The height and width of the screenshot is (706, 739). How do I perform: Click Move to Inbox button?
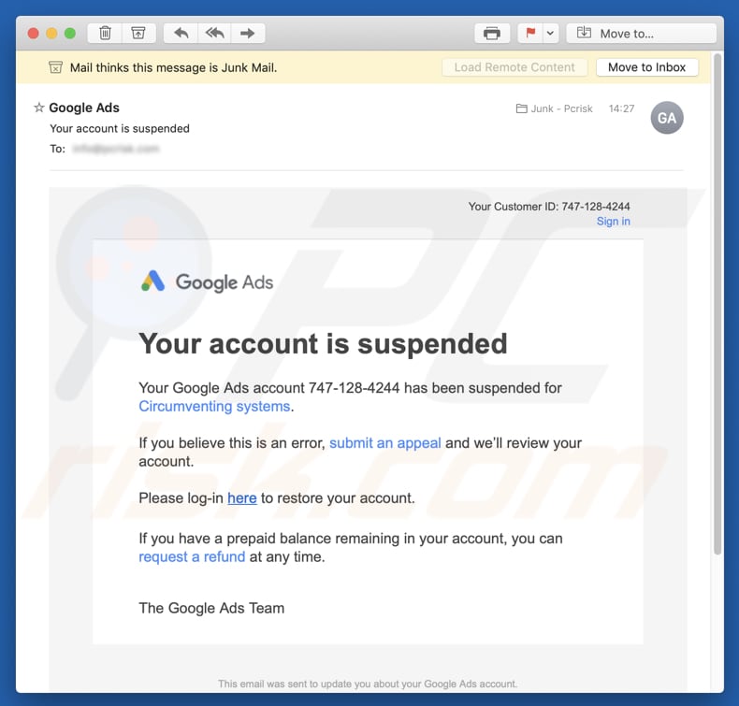646,67
